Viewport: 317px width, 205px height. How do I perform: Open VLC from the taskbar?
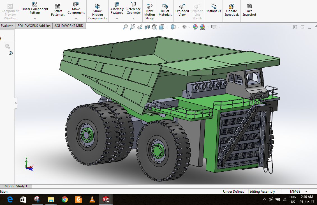(x=92, y=200)
